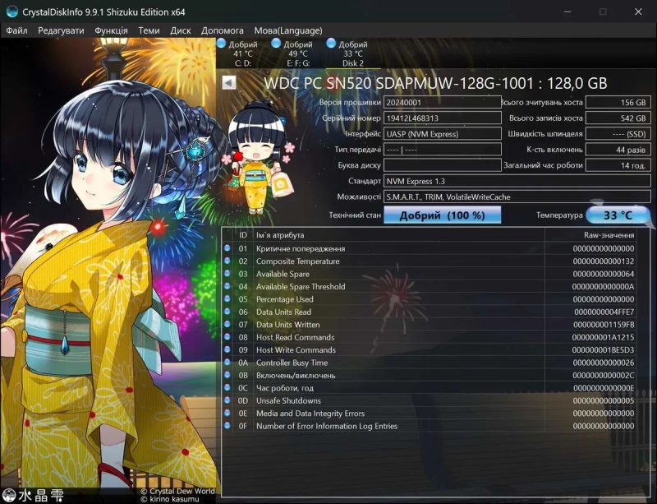Click status dot for Available Spare row 03
The width and height of the screenshot is (657, 504).
[227, 273]
